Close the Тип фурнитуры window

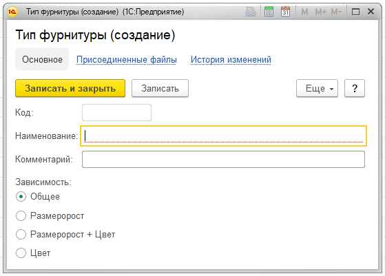(371, 12)
